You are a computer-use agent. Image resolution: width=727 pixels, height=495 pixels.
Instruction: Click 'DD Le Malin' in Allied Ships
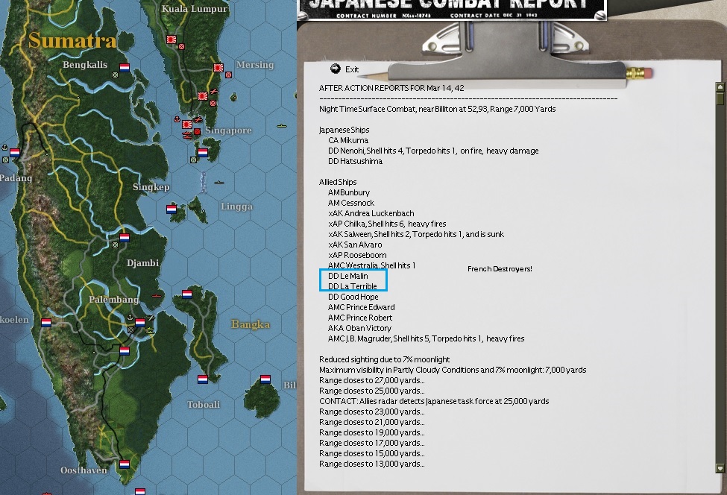[347, 276]
